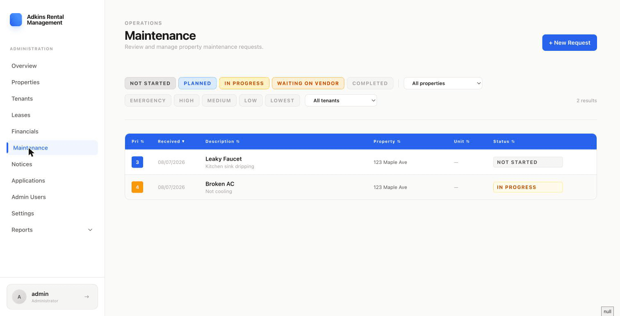Click the null badge in bottom corner

tap(607, 311)
